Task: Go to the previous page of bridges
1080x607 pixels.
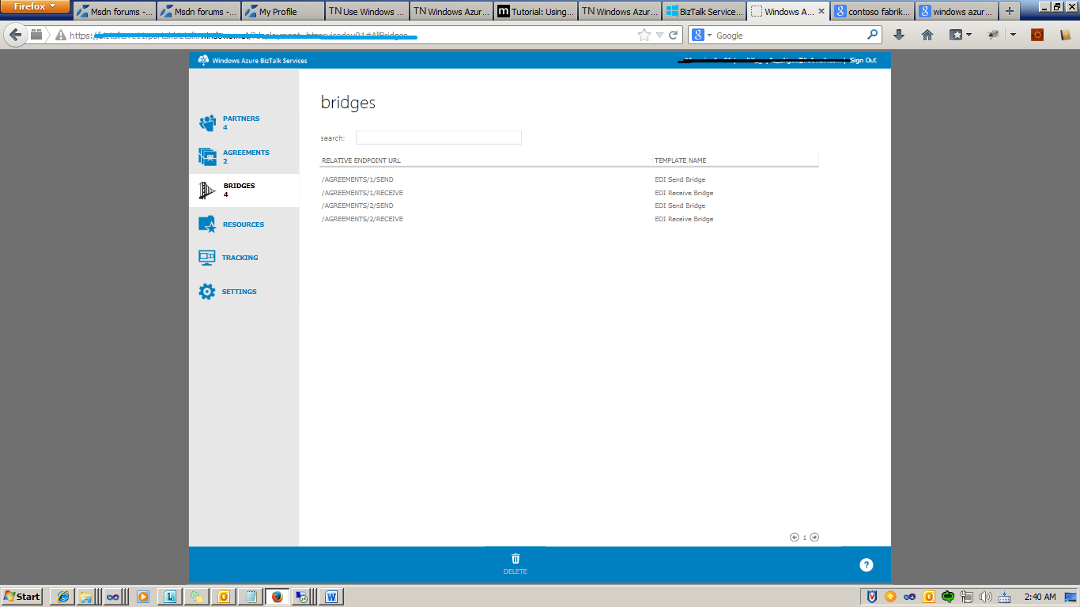Action: 795,537
